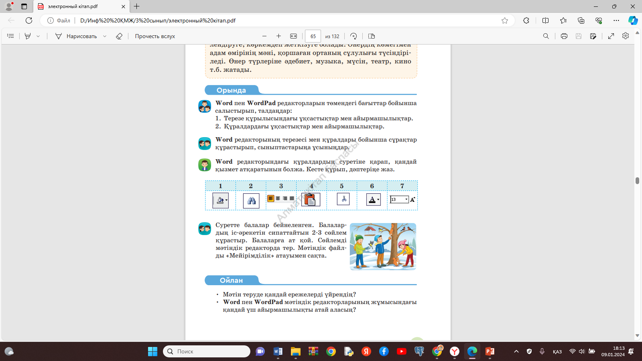Close the электронный кітап.pdf tab
This screenshot has height=361, width=642.
[123, 6]
